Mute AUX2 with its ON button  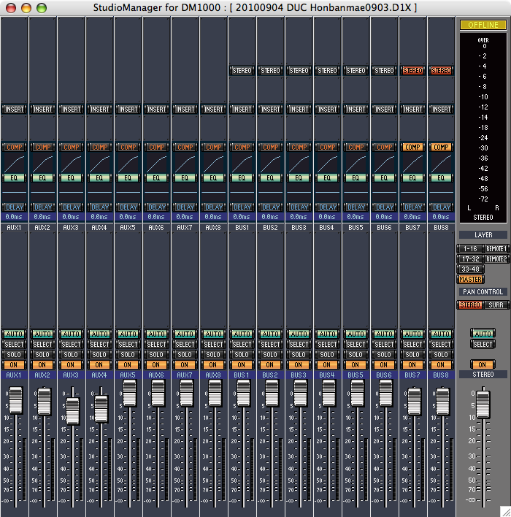(43, 364)
